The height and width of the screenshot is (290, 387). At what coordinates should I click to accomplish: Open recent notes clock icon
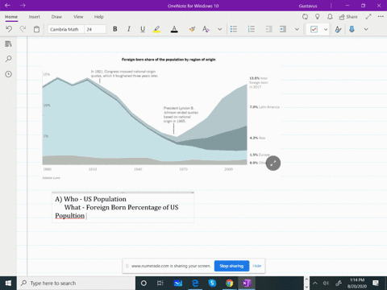point(8,74)
